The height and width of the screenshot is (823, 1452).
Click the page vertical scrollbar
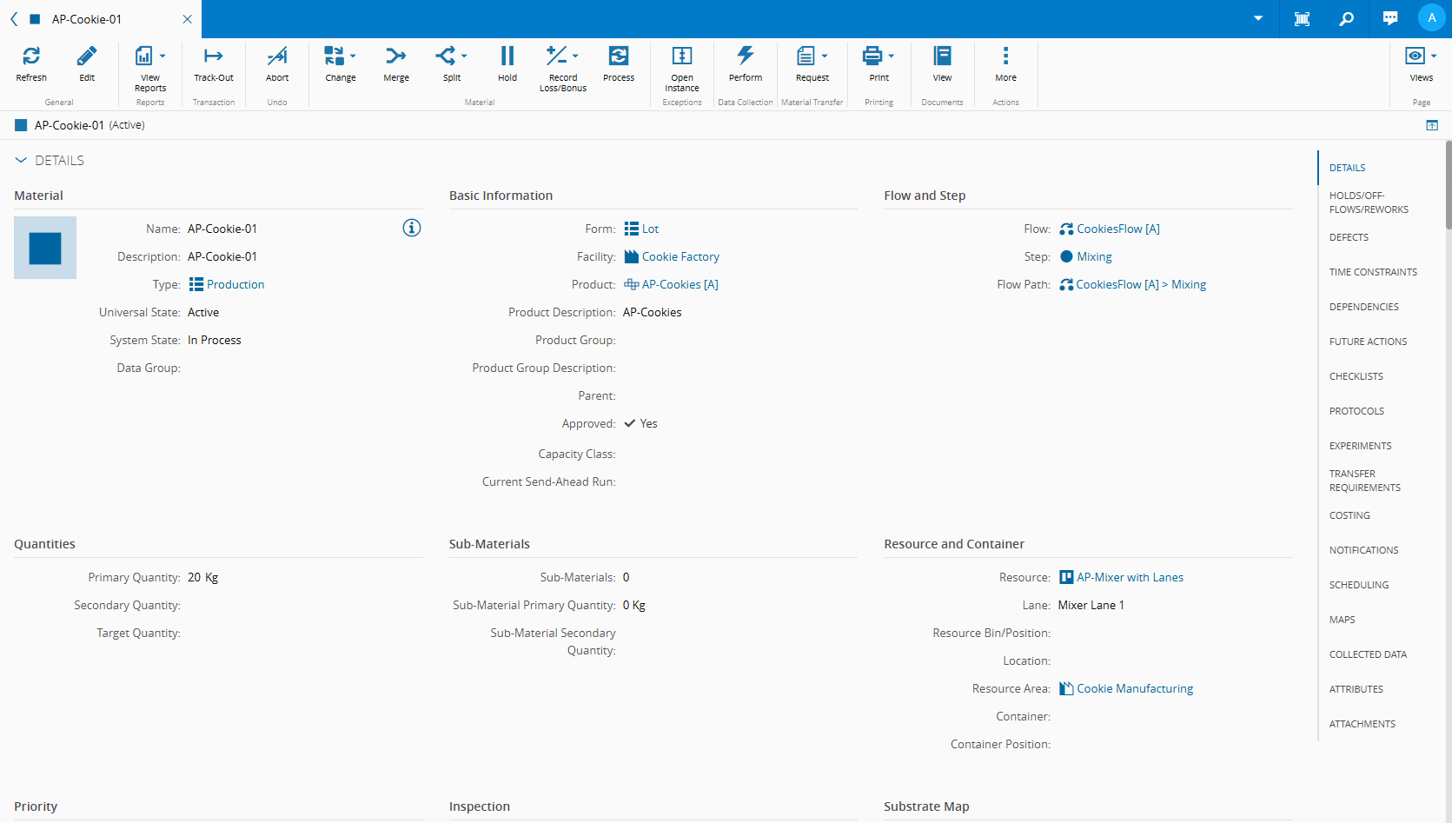tap(1448, 184)
